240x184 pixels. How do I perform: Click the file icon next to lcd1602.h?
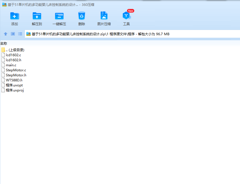click(x=3, y=60)
